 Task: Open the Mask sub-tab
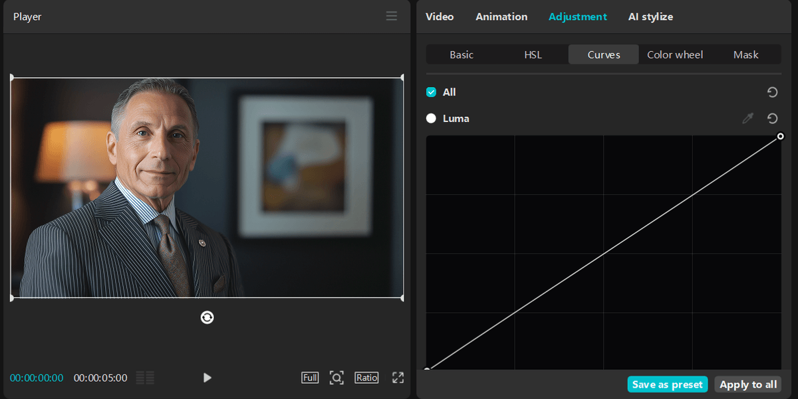[x=745, y=54]
